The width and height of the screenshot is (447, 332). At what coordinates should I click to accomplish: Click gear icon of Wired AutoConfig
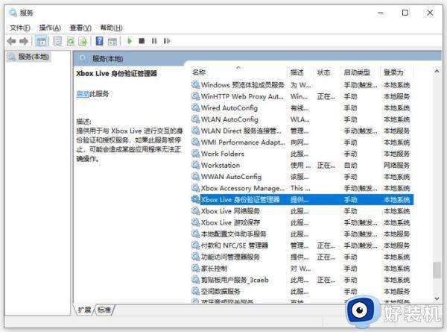(195, 107)
